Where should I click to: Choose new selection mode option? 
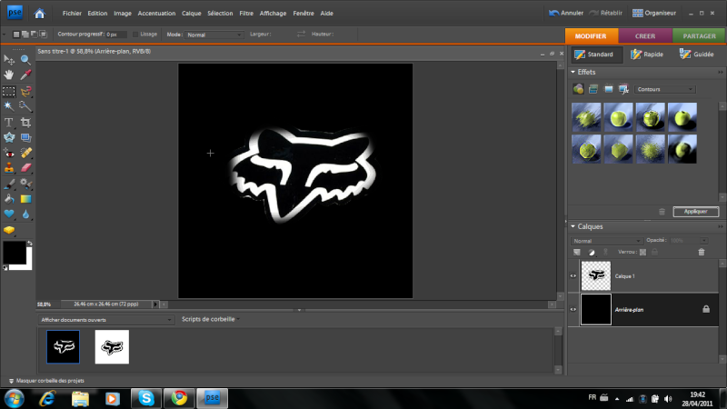point(16,35)
